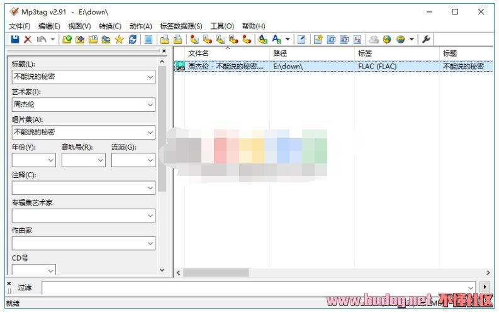Click the Text file to Tag converter icon
This screenshot has width=499, height=313.
pyautogui.click(x=233, y=40)
